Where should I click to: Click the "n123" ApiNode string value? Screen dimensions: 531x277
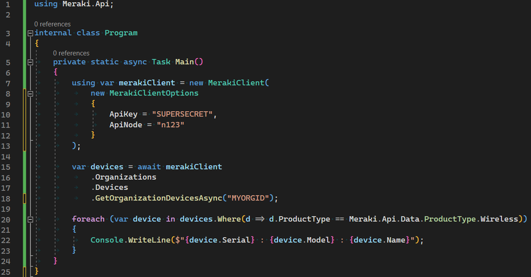(x=170, y=125)
